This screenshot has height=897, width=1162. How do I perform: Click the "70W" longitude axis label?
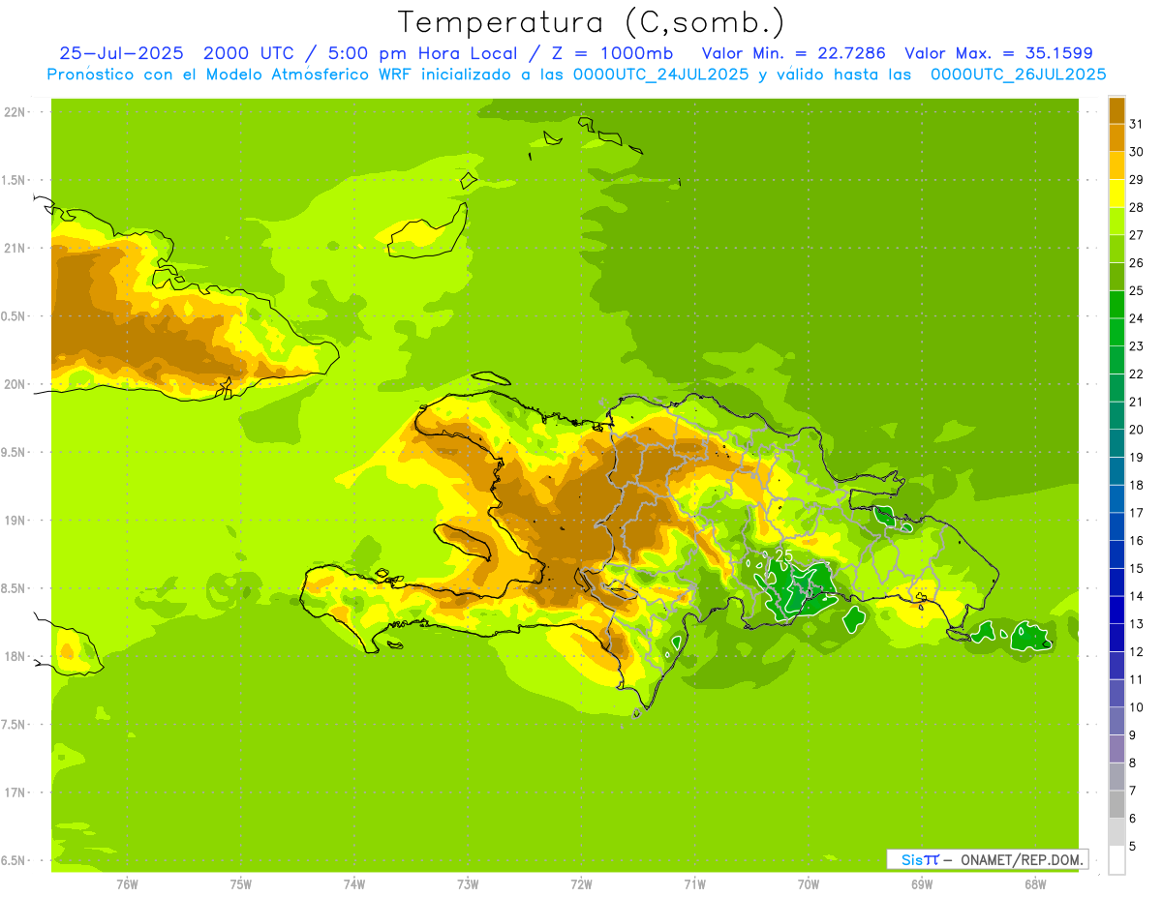[809, 884]
